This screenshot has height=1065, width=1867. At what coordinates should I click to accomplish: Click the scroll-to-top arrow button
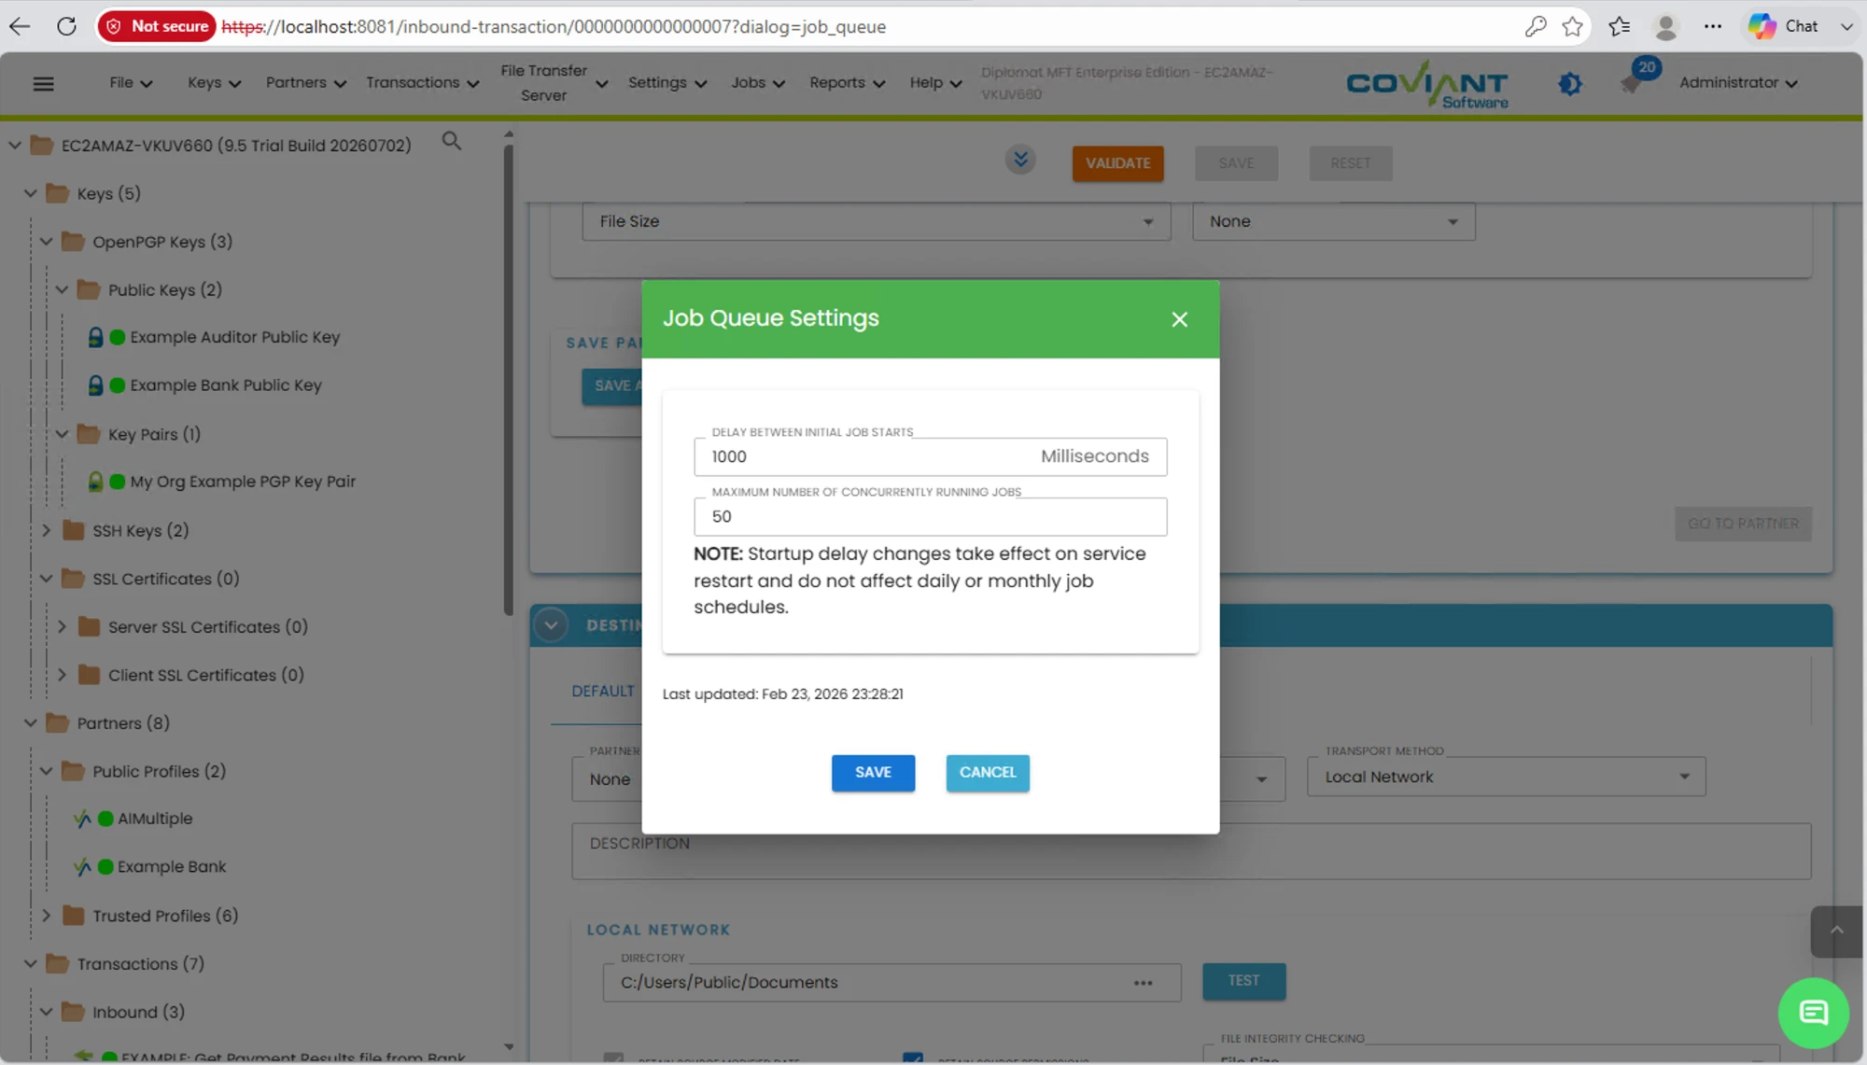(x=1836, y=931)
